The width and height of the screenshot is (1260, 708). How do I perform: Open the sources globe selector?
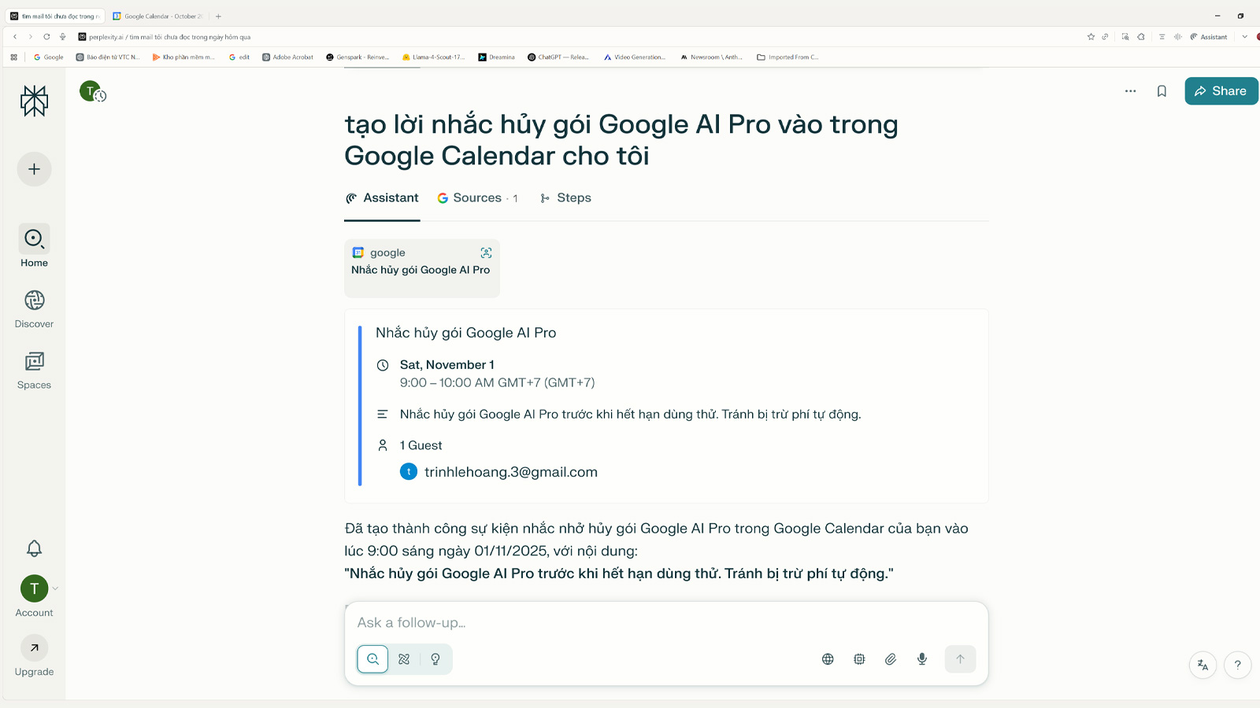coord(828,659)
